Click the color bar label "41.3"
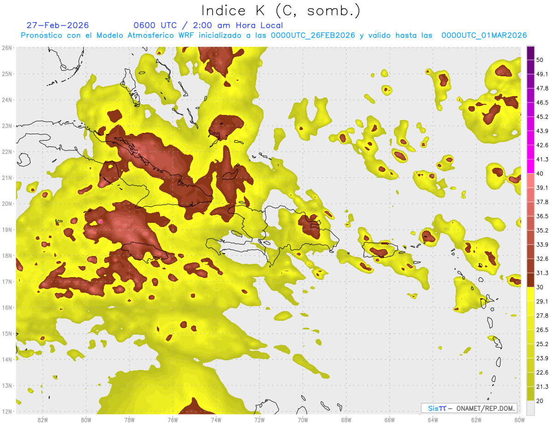The height and width of the screenshot is (426, 552). coord(542,159)
